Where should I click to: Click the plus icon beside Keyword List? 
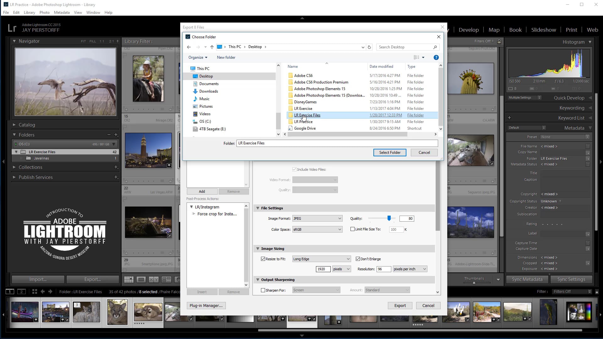[509, 118]
